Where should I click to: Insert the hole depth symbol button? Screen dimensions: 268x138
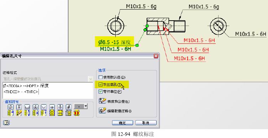point(19,107)
